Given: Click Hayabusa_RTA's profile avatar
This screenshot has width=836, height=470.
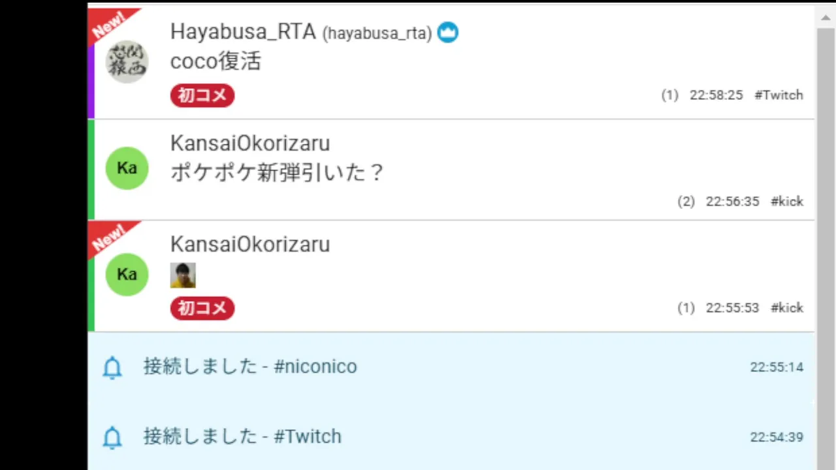Looking at the screenshot, I should [x=127, y=61].
